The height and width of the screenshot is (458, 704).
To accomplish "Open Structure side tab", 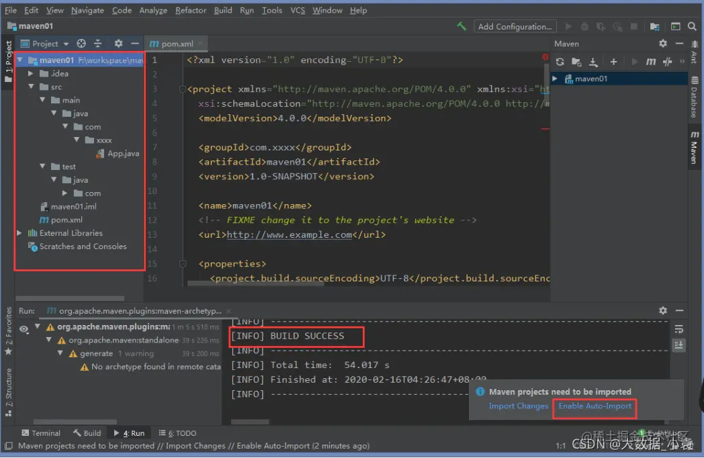I will 9,392.
